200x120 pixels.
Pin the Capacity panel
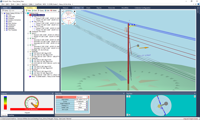(53, 93)
